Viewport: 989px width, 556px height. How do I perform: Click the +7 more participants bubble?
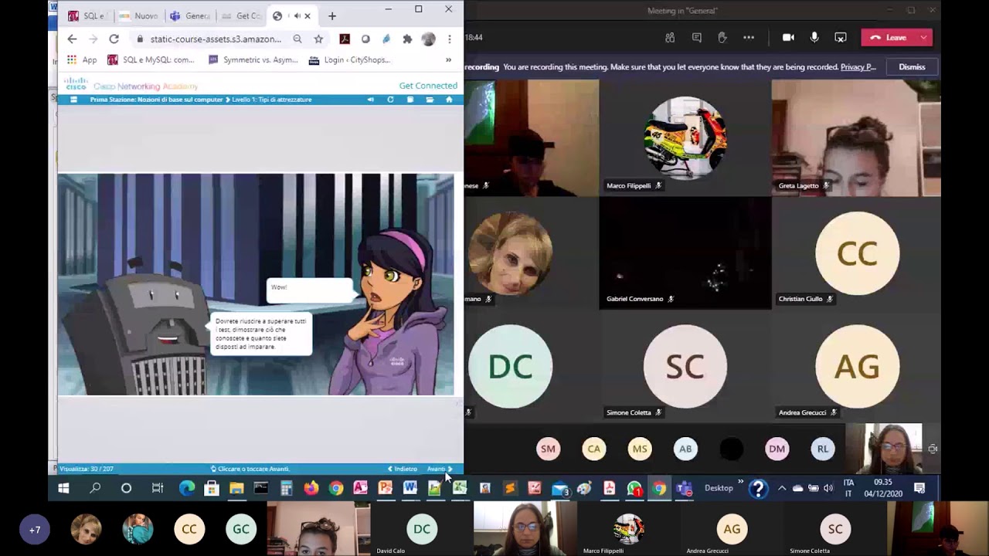click(x=35, y=530)
